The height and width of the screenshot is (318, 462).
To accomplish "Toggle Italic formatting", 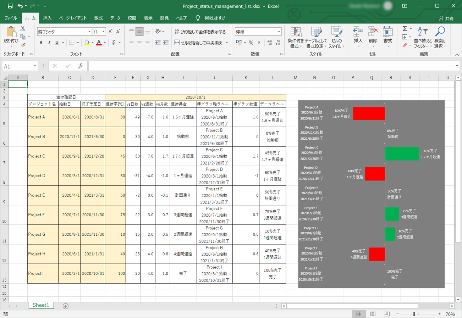I will tap(49, 43).
